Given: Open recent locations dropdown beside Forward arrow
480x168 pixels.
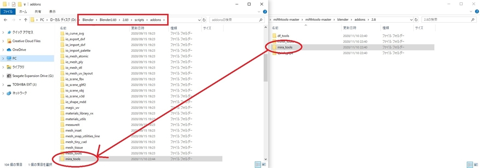Looking at the screenshot, I should pyautogui.click(x=19, y=20).
